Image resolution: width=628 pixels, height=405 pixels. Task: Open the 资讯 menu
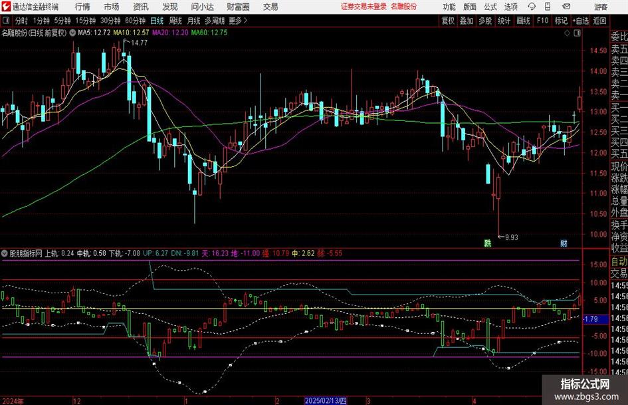[141, 7]
